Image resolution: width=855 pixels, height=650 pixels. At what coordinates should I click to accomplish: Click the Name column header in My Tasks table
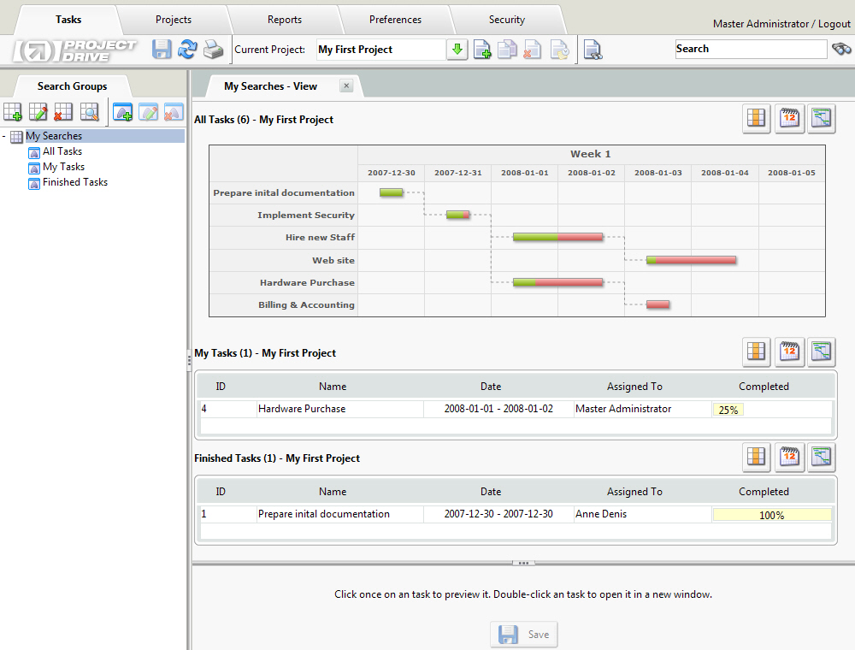pos(333,387)
